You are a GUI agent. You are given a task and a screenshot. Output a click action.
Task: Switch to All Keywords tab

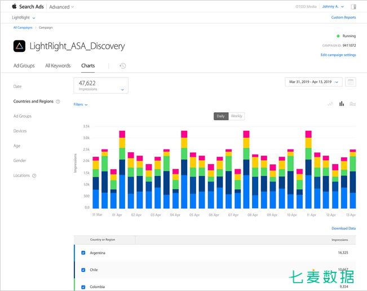click(x=58, y=66)
